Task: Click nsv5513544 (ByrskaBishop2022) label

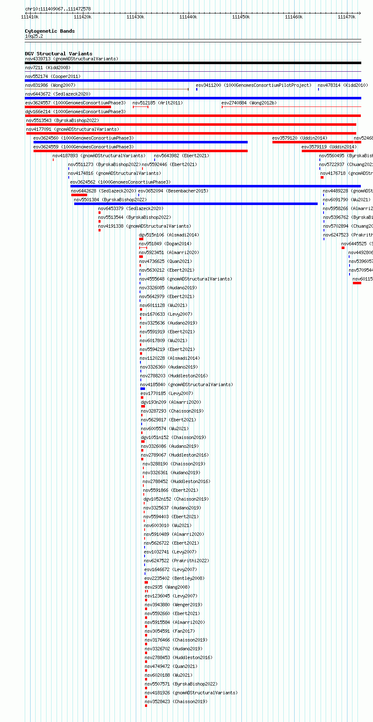Action: point(135,217)
